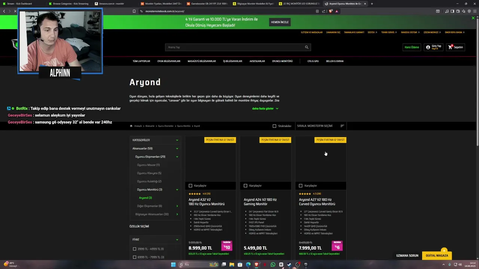Open MASAÜSTÜ BİLGİSAYARLAR menu
479x269 pixels.
click(x=202, y=61)
